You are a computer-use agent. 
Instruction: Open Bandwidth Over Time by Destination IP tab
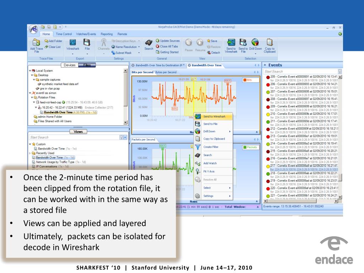(158, 65)
